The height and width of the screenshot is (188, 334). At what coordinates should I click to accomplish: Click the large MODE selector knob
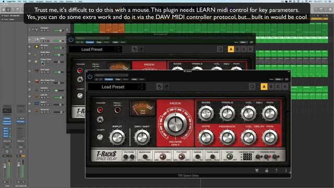[175, 124]
